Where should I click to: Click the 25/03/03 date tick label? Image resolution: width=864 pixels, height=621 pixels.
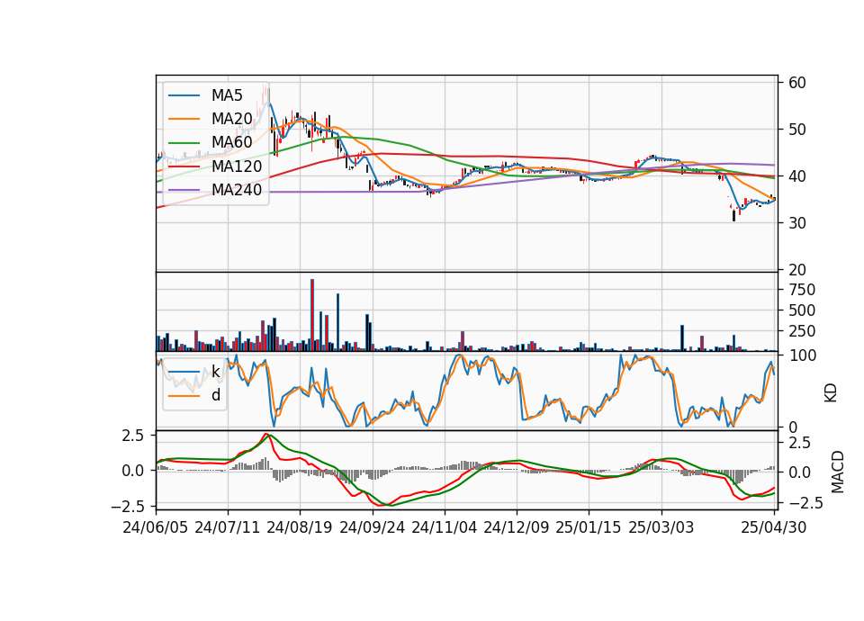pyautogui.click(x=661, y=527)
